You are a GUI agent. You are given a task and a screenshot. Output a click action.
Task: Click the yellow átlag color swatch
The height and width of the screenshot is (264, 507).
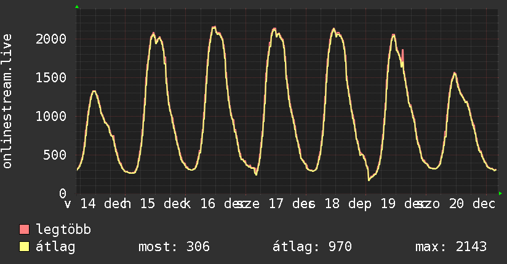point(24,247)
